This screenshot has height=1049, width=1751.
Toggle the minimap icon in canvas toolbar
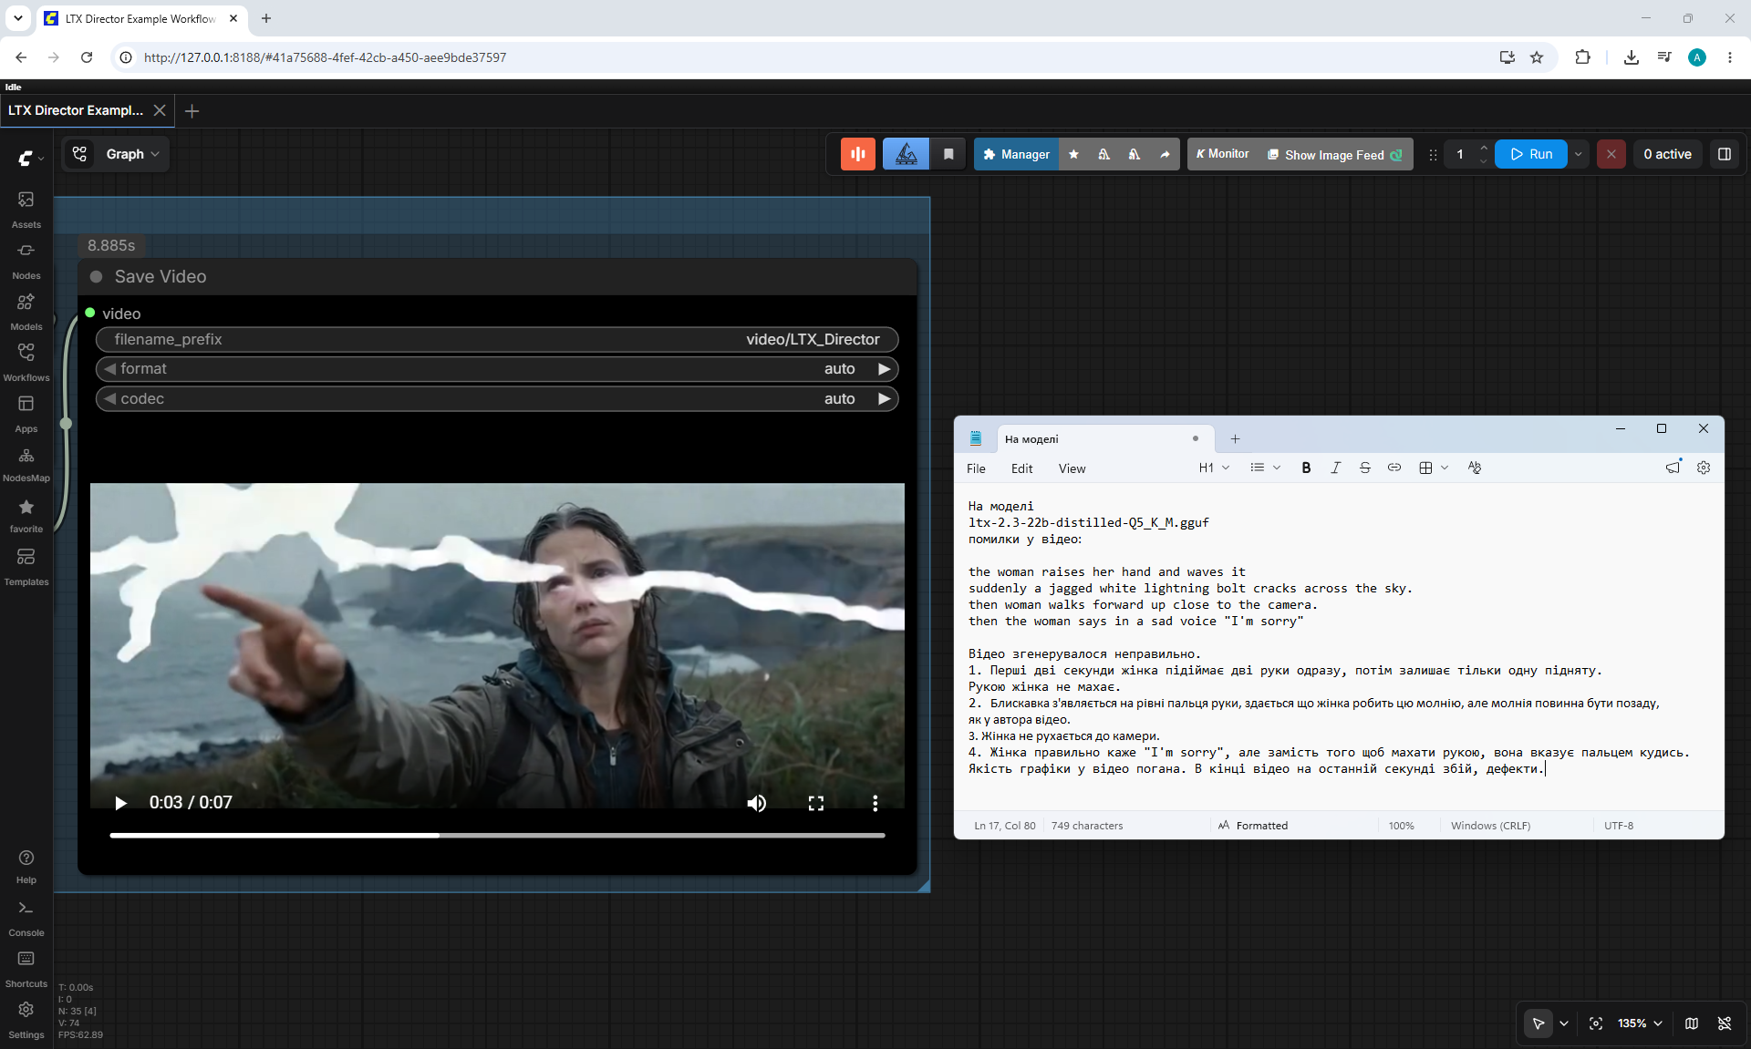(1692, 1023)
